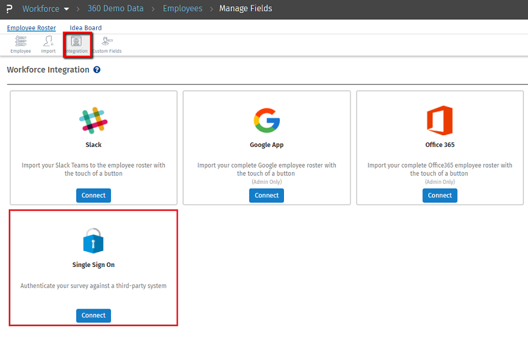Connect the Single Sign On integration
The height and width of the screenshot is (339, 528).
click(x=93, y=315)
